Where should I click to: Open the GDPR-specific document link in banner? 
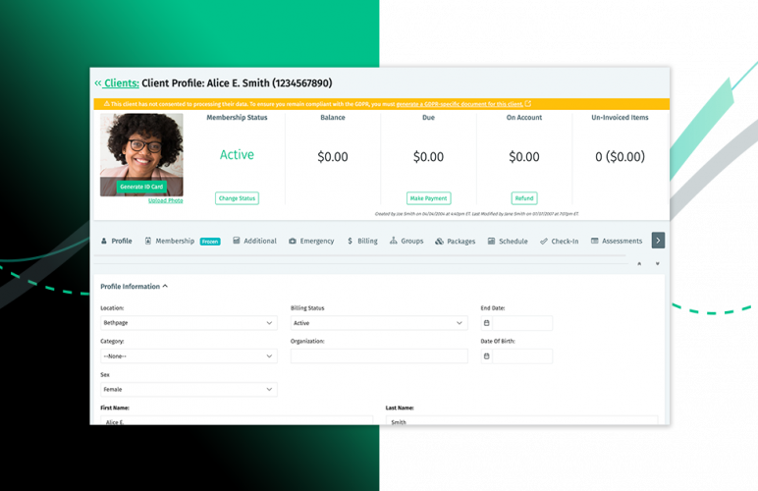pos(460,104)
